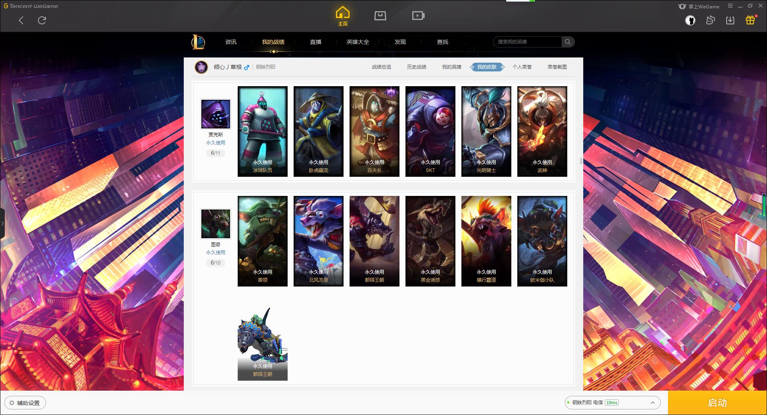
Task: Open the 查找 menu tab
Action: (443, 42)
